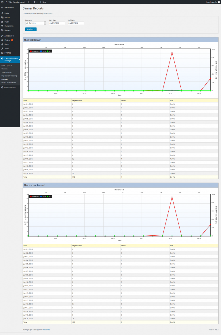
Task: Open the Appearance menu item
Action: [x=9, y=36]
